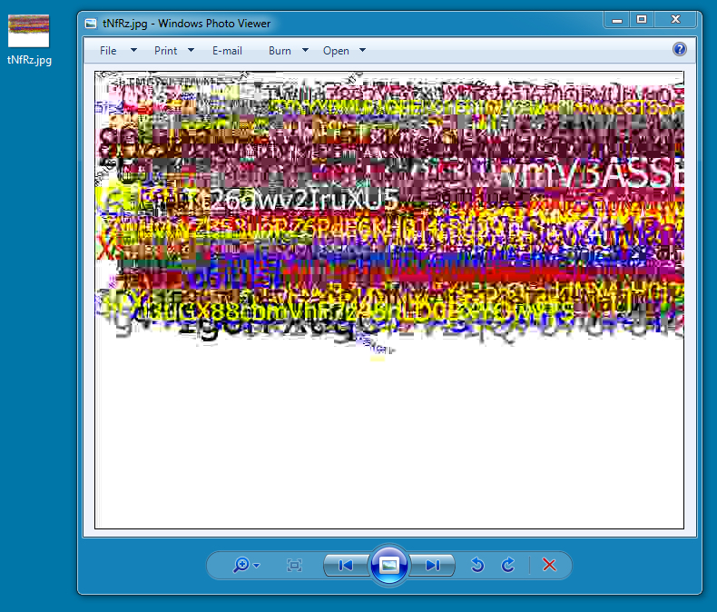Viewport: 717px width, 612px height.
Task: Go to the previous photo
Action: [346, 565]
